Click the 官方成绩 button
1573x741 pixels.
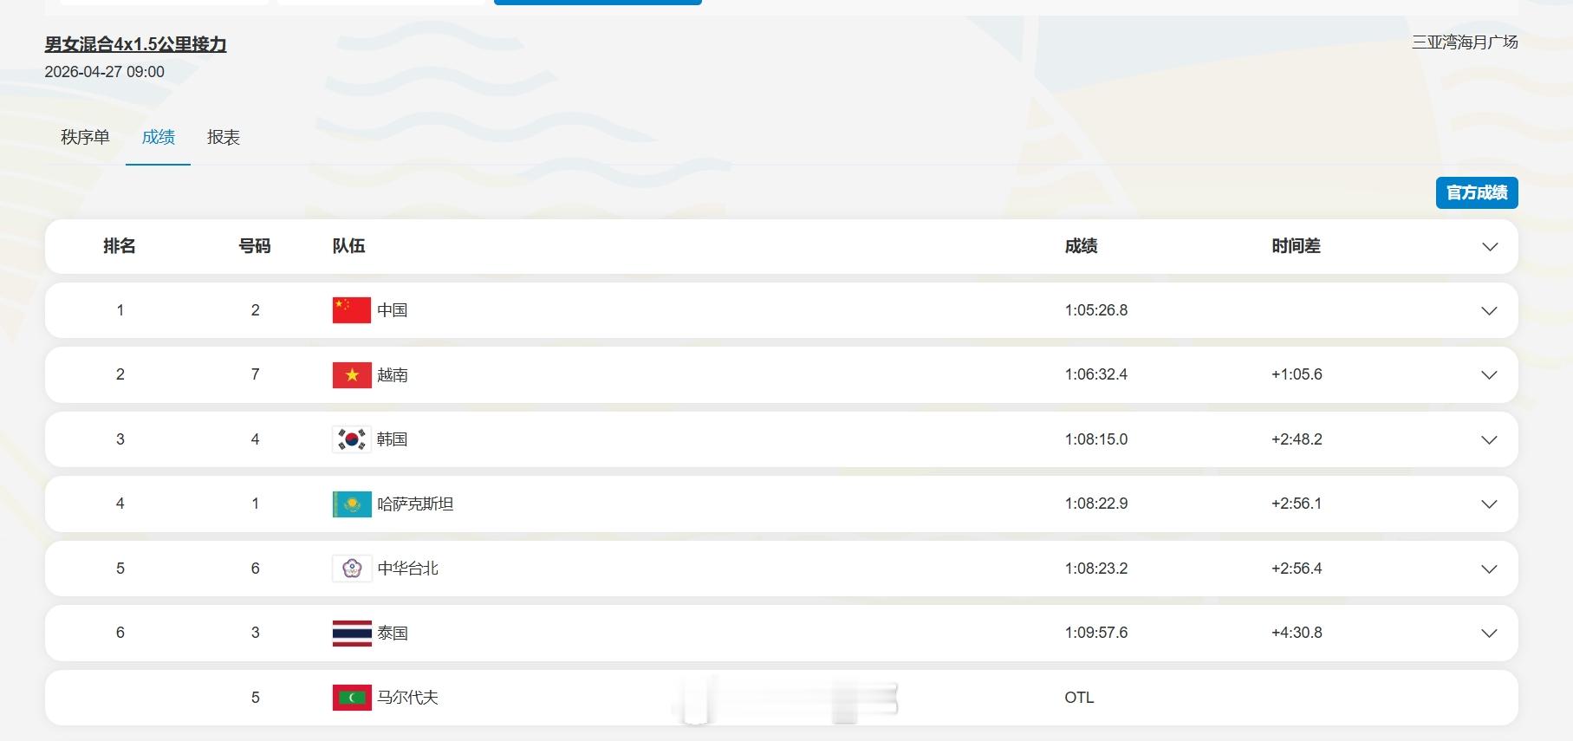coord(1477,192)
